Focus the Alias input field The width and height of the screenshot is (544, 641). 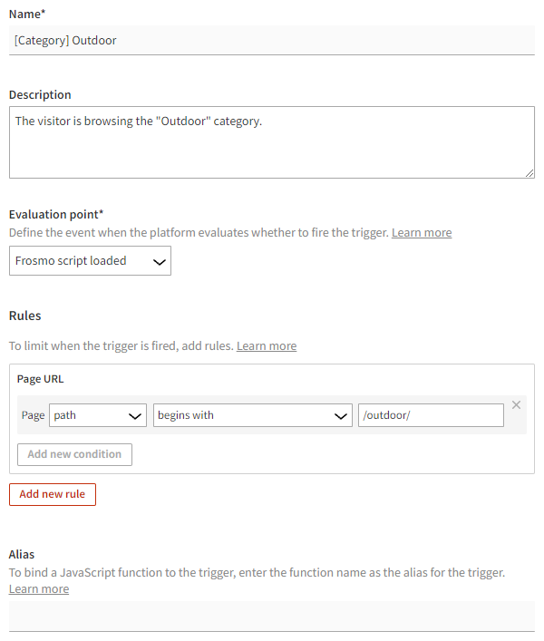(272, 616)
